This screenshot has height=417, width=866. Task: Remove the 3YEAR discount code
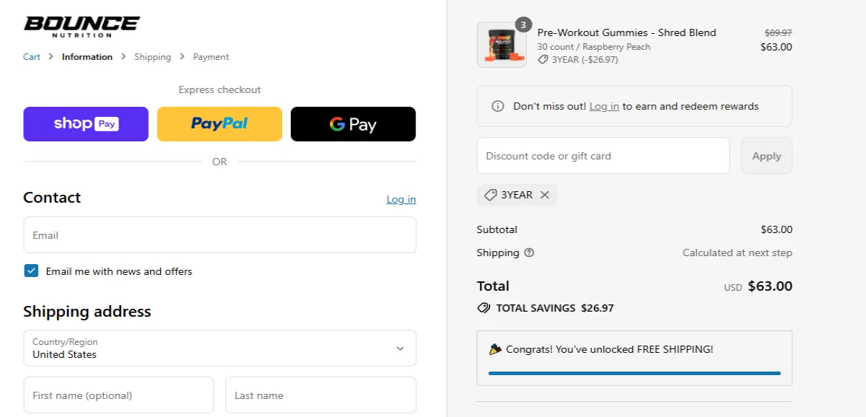coord(545,195)
